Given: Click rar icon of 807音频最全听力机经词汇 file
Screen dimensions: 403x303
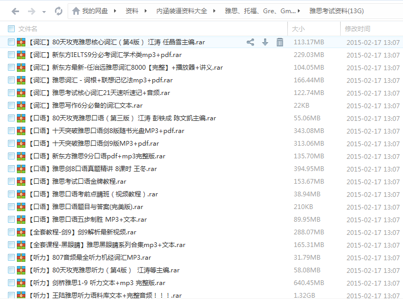Looking at the screenshot, I should [21, 257].
